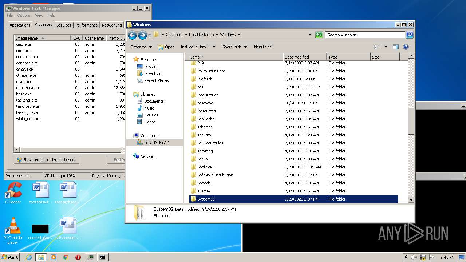The height and width of the screenshot is (262, 466).
Task: Expand the view options dropdown arrow
Action: tap(386, 47)
